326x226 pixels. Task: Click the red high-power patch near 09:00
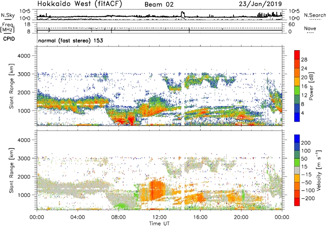pyautogui.click(x=131, y=120)
